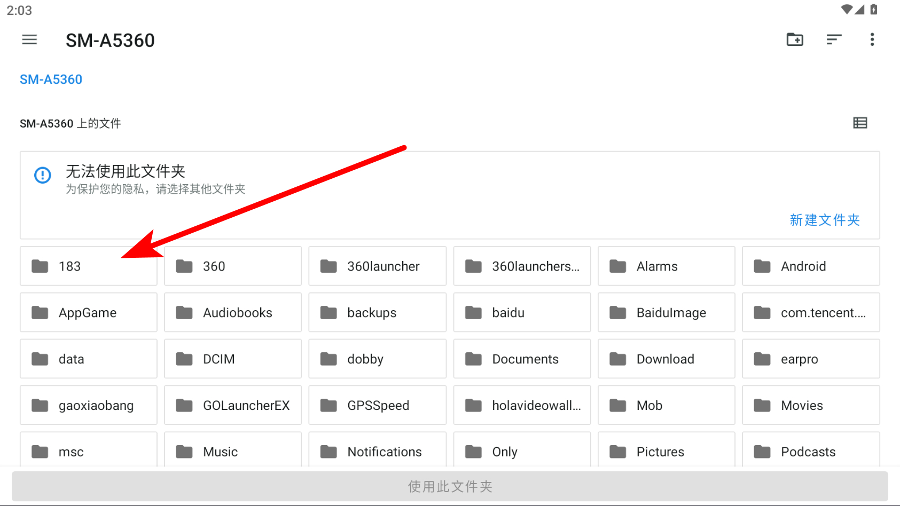Open the DCIM folder
The height and width of the screenshot is (506, 900).
tap(233, 359)
